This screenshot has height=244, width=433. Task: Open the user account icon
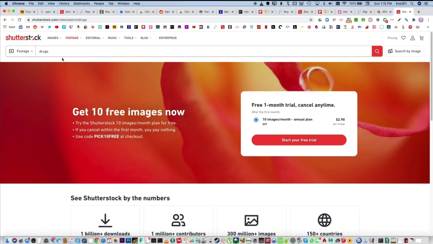[x=412, y=38]
